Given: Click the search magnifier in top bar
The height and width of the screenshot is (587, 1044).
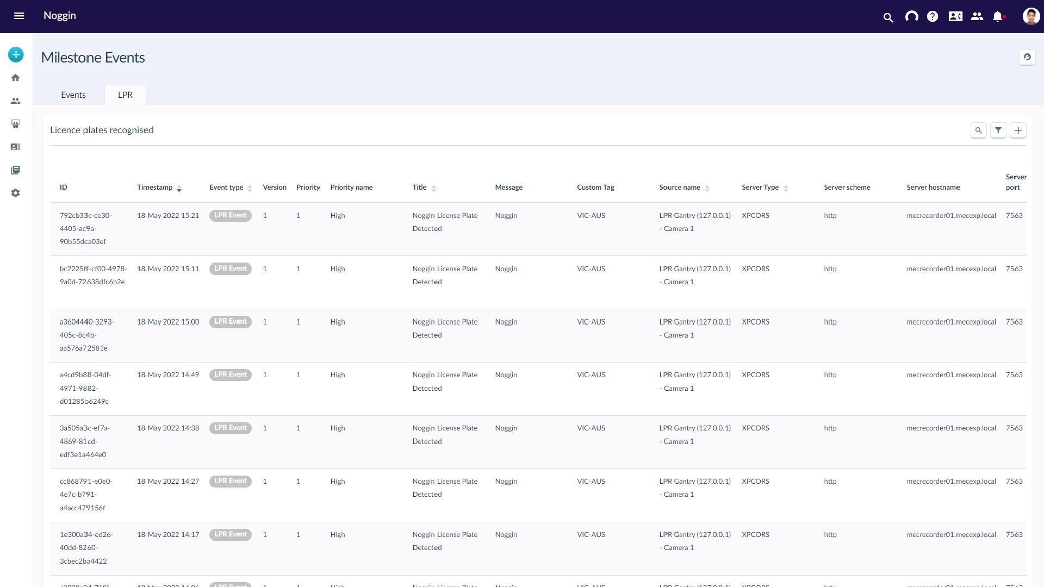Looking at the screenshot, I should (x=888, y=17).
